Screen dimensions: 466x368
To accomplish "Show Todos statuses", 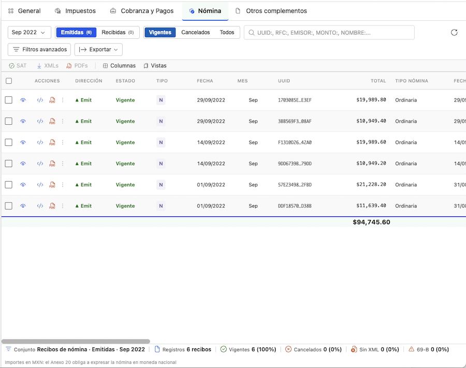I will click(227, 33).
